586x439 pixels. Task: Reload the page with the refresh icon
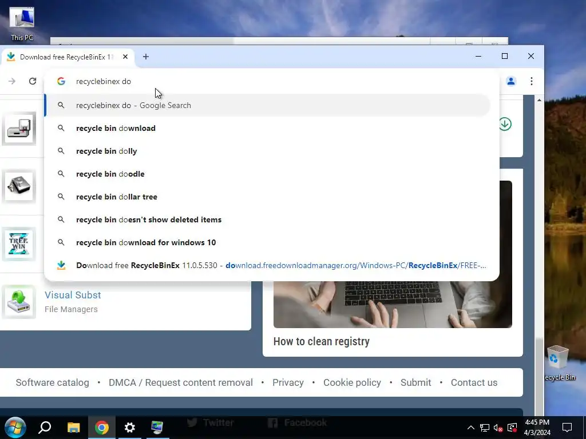33,81
